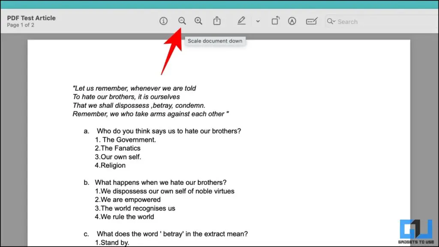This screenshot has height=247, width=439.
Task: Click answer 3.The world recognises us
Action: [x=135, y=208]
